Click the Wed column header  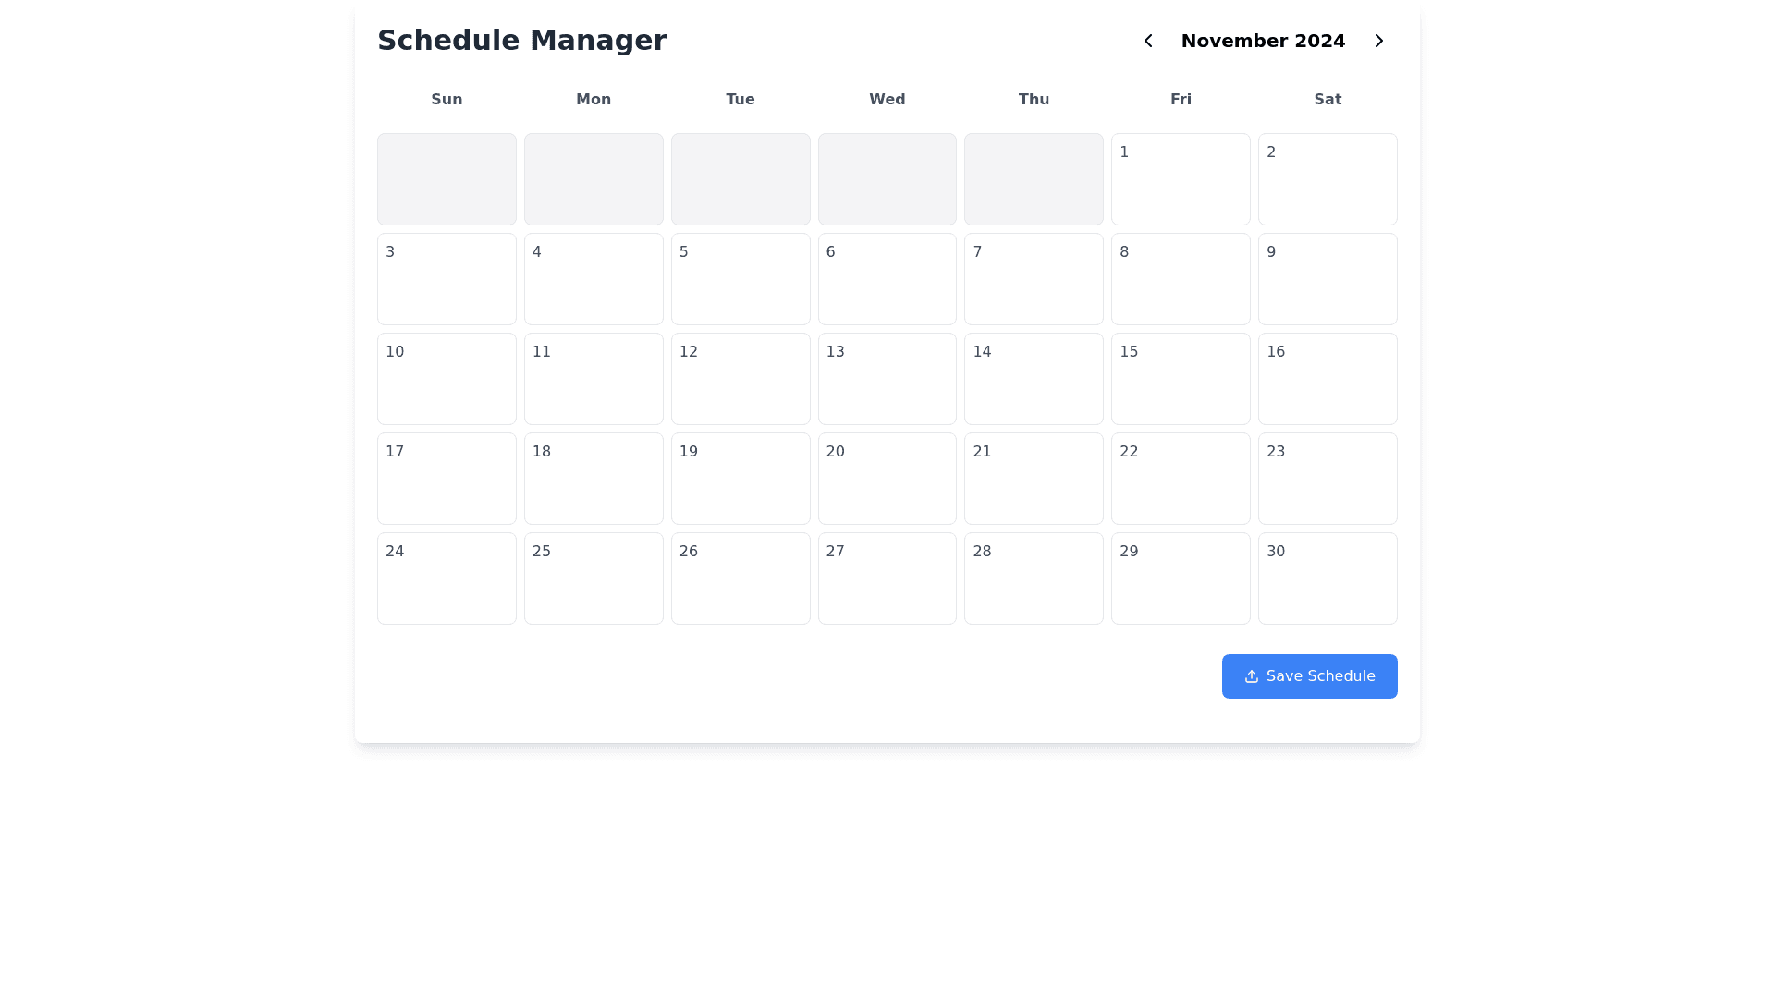[887, 100]
